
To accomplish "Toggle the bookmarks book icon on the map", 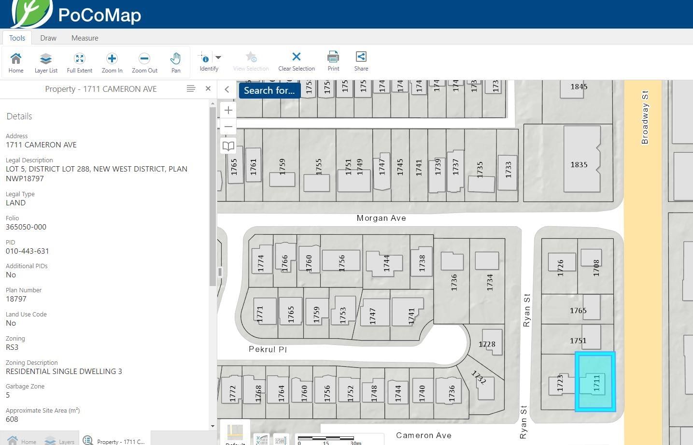I will tap(228, 146).
